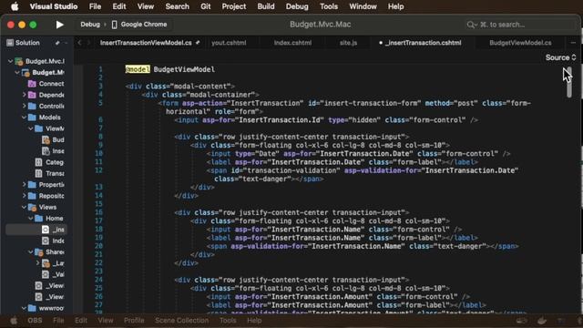
Task: Open the Debug configuration selector
Action: click(x=90, y=25)
